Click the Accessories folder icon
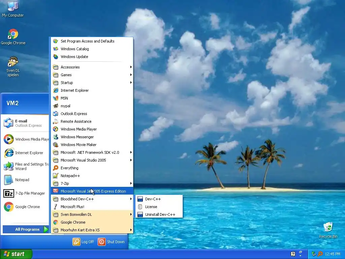Viewport: 345px width, 259px height. click(x=56, y=67)
